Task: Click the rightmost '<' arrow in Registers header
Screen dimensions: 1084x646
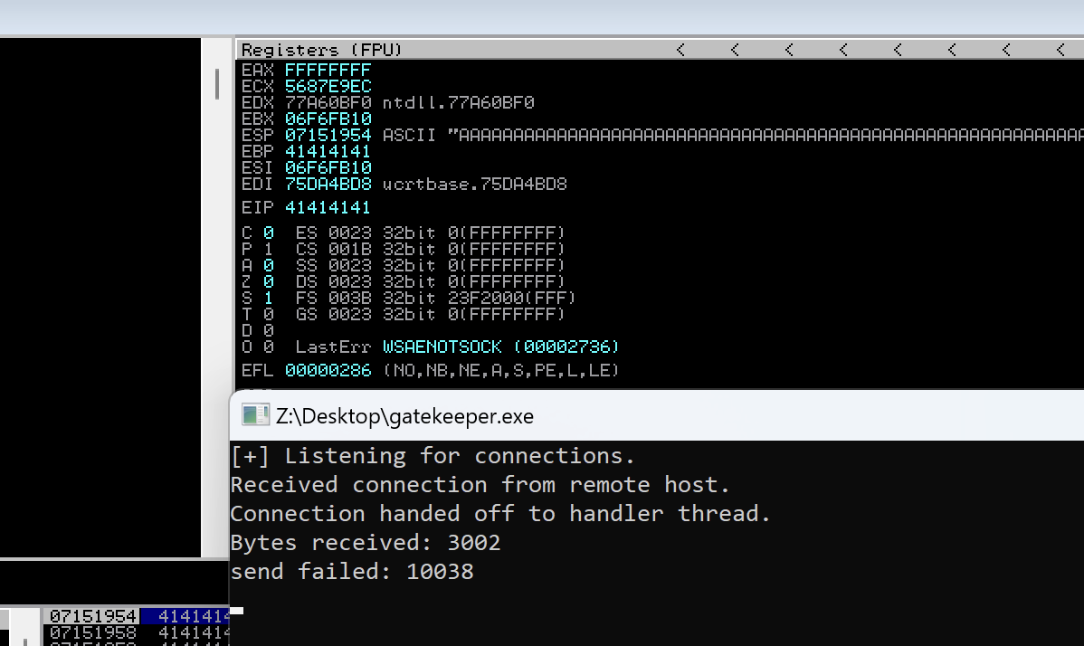Action: click(x=1060, y=50)
